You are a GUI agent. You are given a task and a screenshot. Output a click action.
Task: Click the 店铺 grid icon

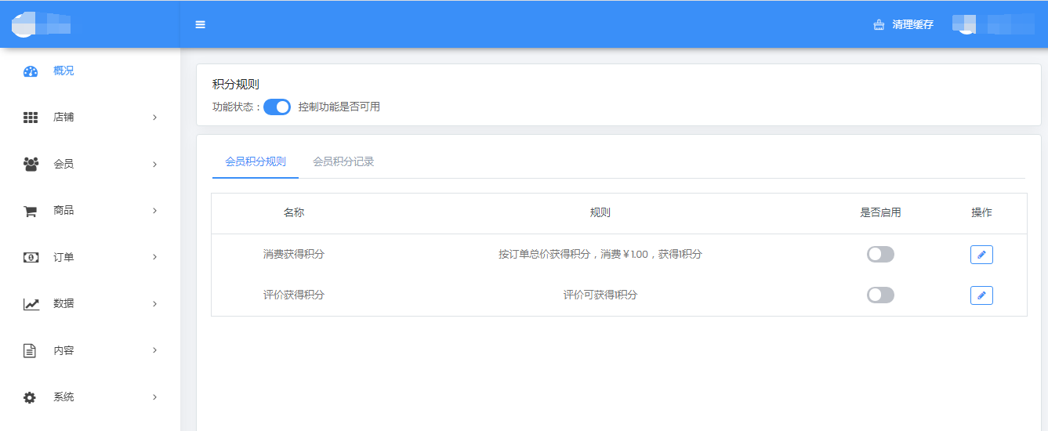click(x=31, y=118)
